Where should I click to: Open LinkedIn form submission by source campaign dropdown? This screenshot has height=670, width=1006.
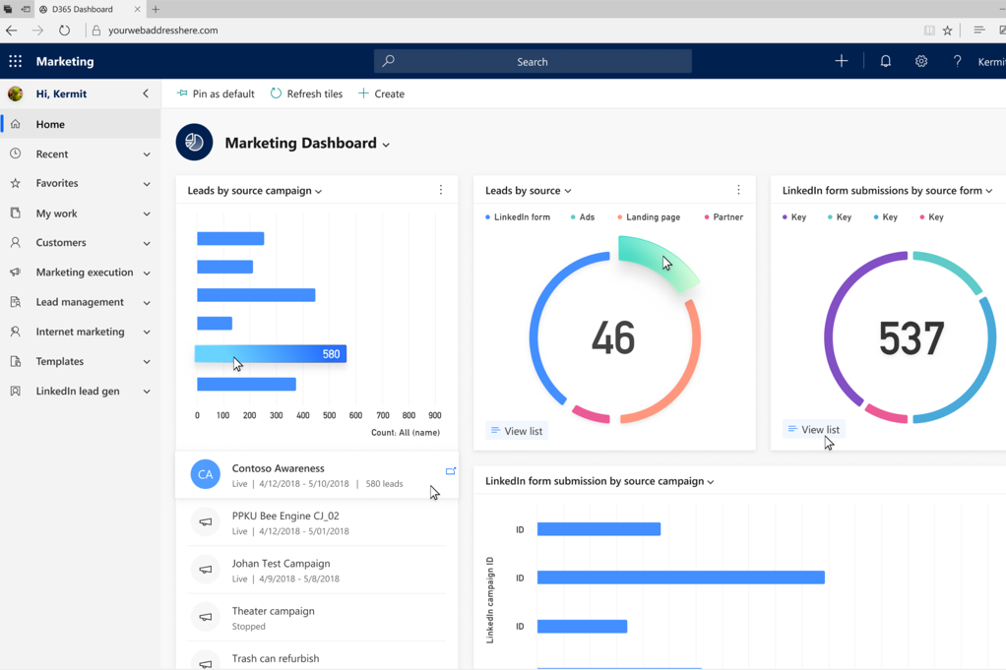[711, 482]
